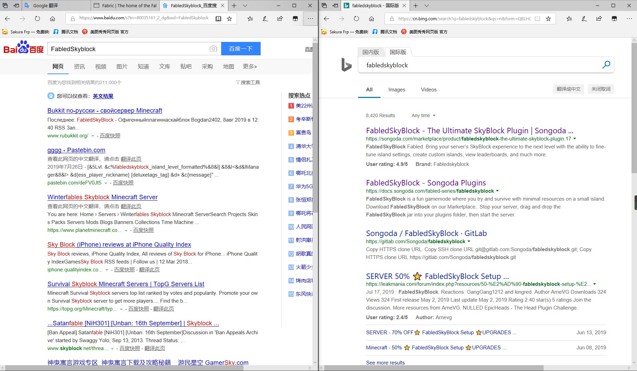Select 贴吧 tab on Baidu

(186, 66)
